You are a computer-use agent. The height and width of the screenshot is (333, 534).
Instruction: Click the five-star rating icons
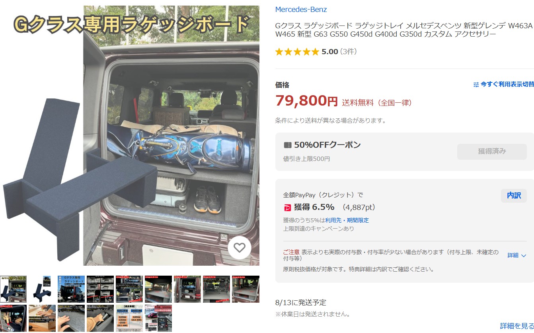tap(297, 52)
